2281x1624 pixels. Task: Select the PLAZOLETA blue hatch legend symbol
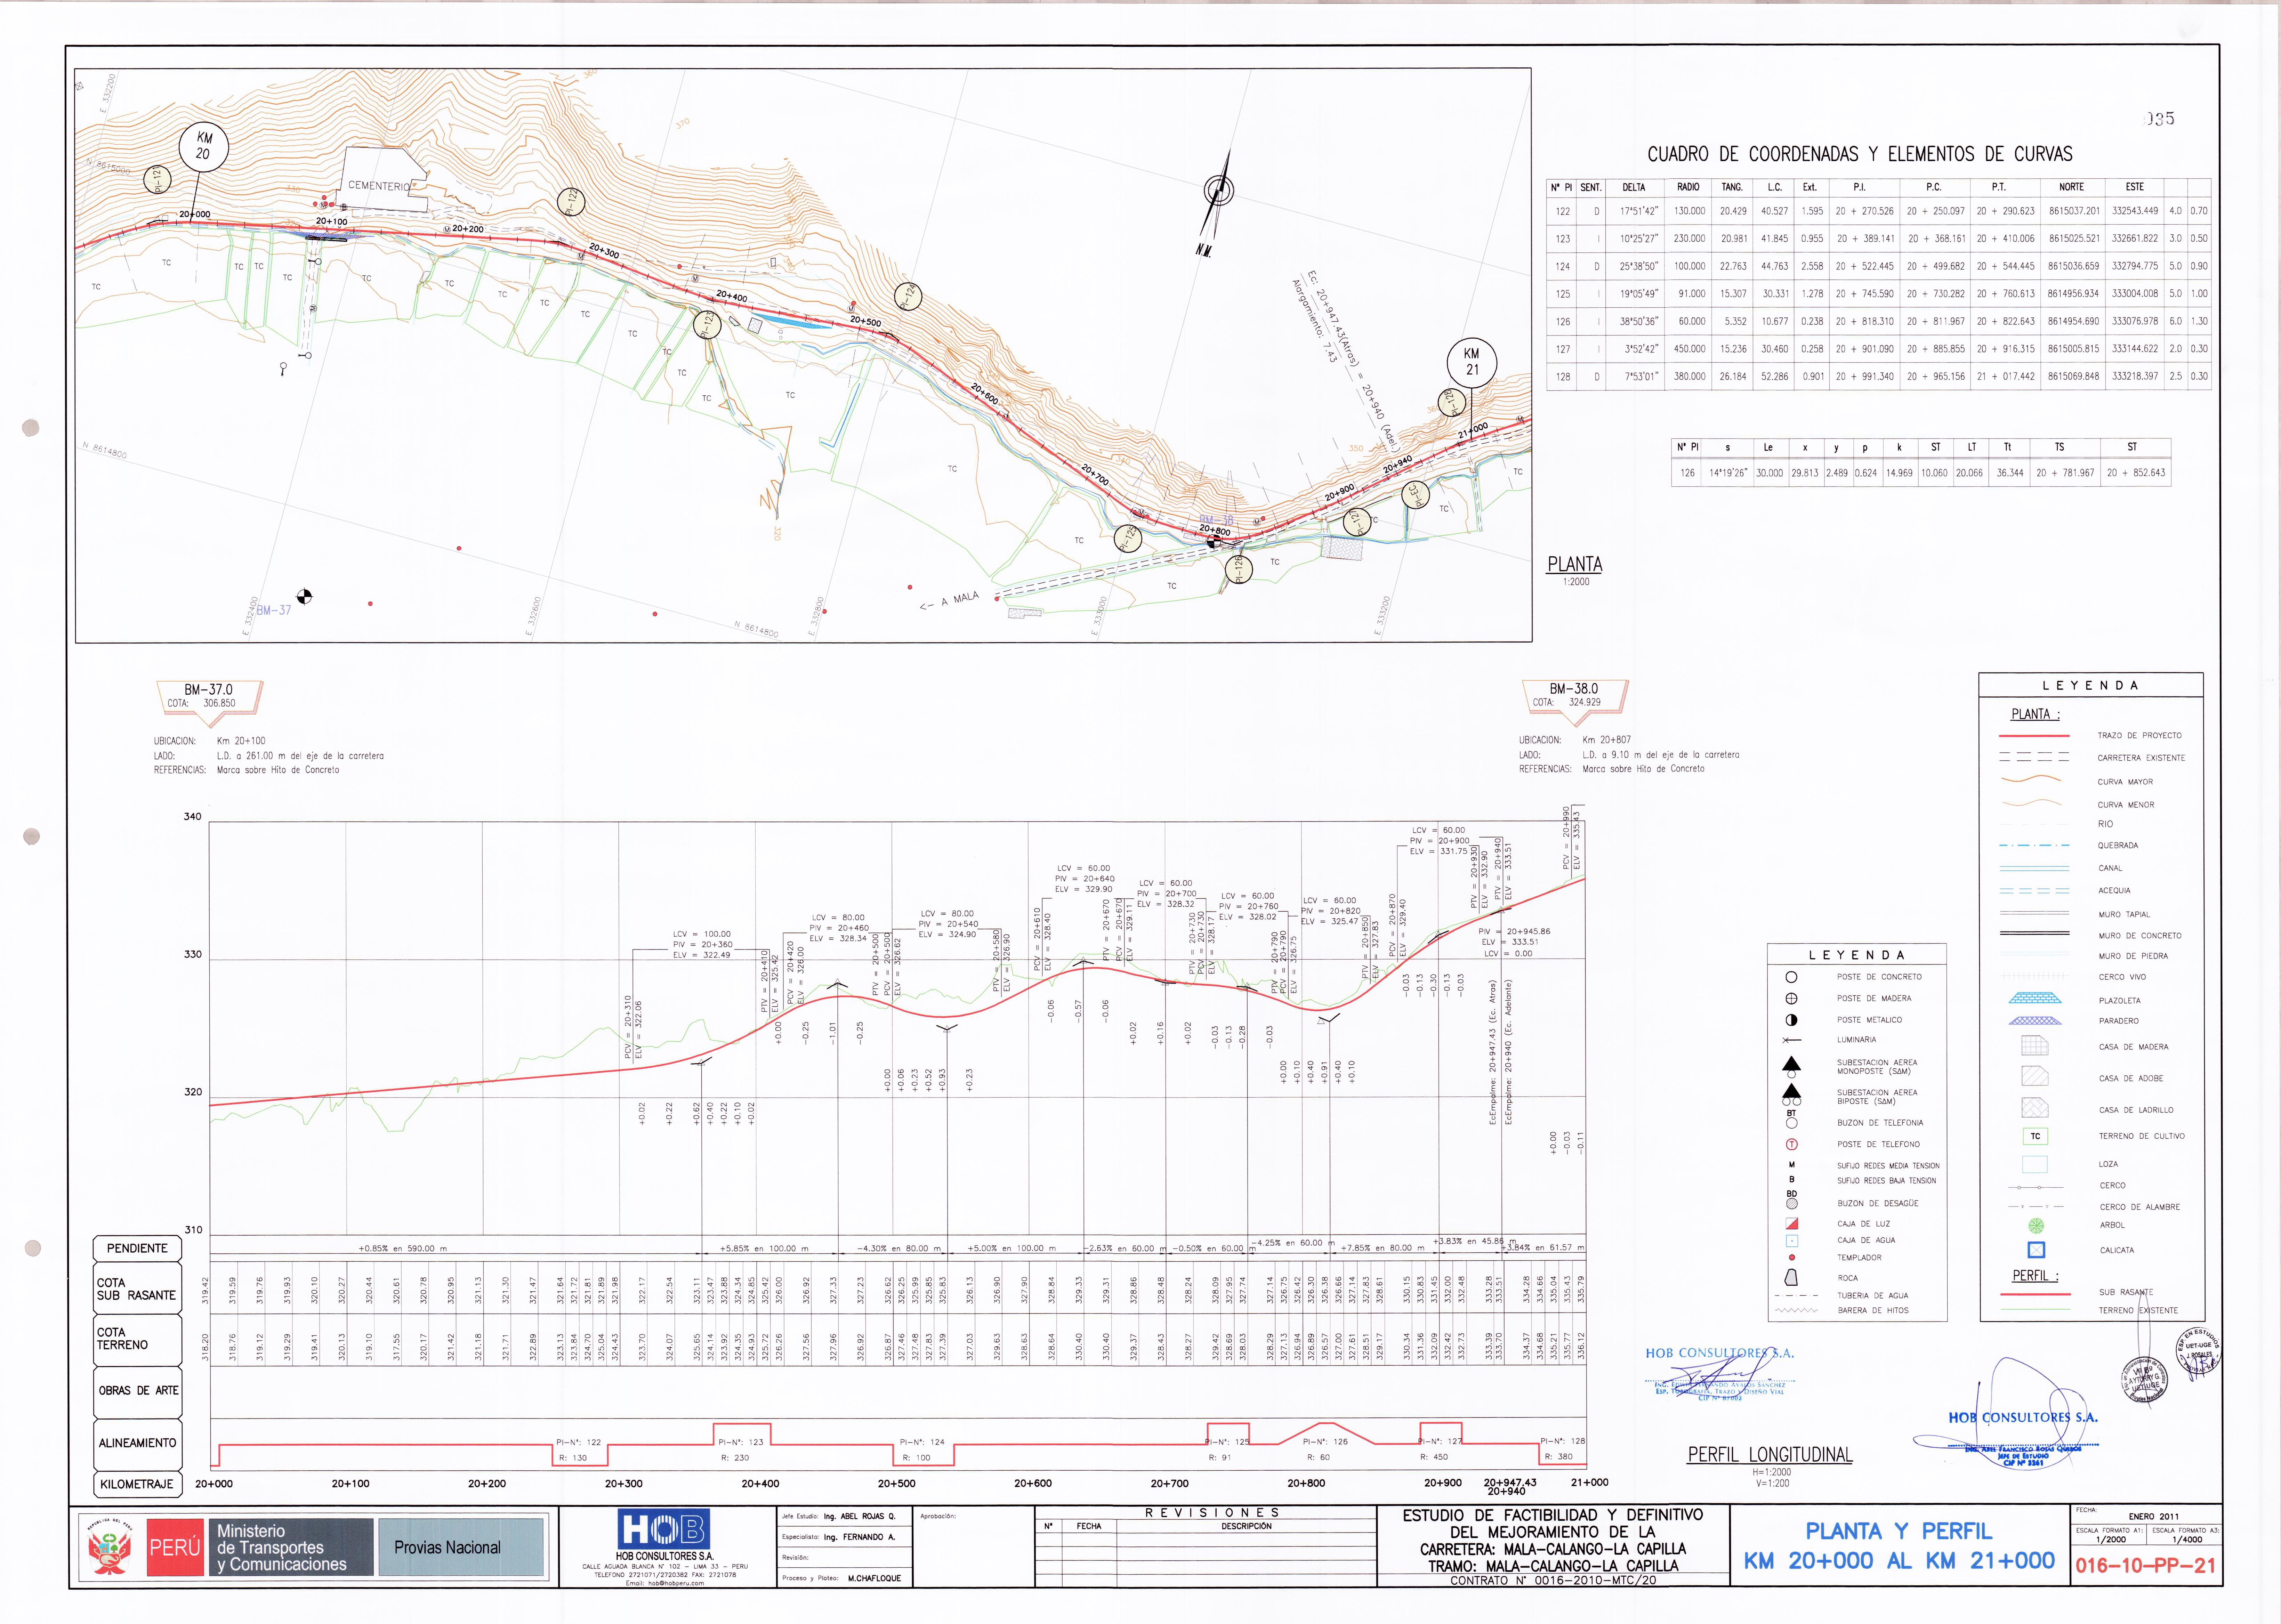pyautogui.click(x=2035, y=998)
